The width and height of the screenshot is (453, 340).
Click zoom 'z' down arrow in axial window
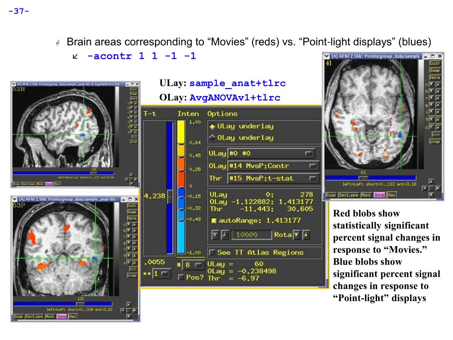pos(432,127)
